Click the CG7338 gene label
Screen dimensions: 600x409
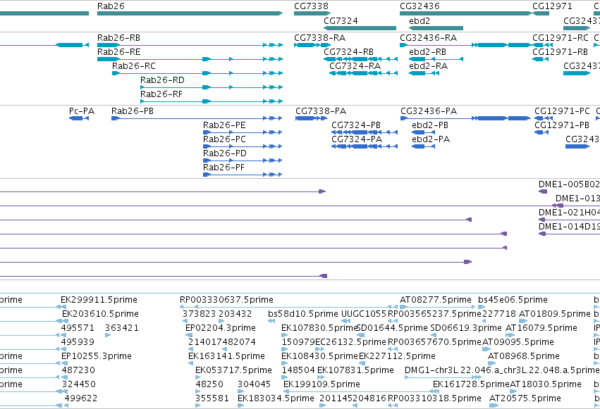pyautogui.click(x=311, y=6)
